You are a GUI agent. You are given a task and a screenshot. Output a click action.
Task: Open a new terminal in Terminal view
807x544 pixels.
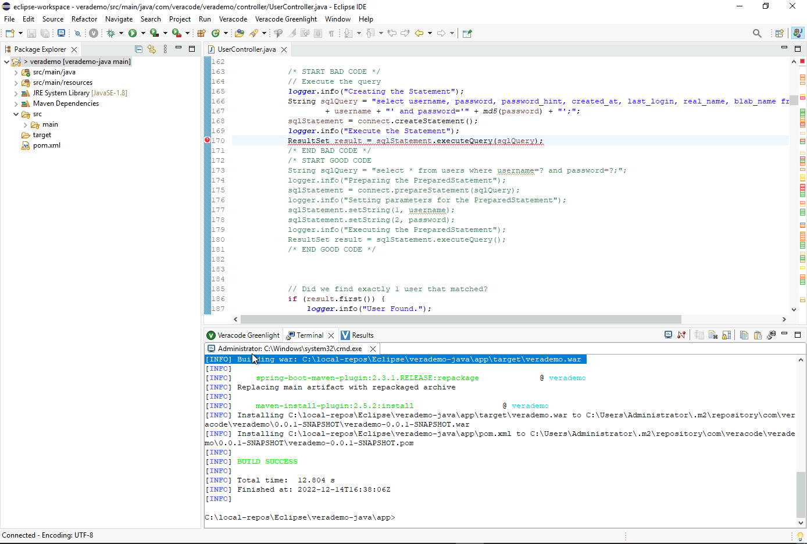click(668, 335)
